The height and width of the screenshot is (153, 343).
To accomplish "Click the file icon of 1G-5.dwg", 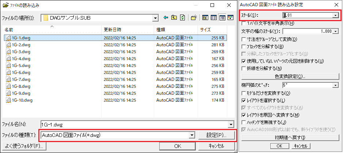I will (8, 66).
